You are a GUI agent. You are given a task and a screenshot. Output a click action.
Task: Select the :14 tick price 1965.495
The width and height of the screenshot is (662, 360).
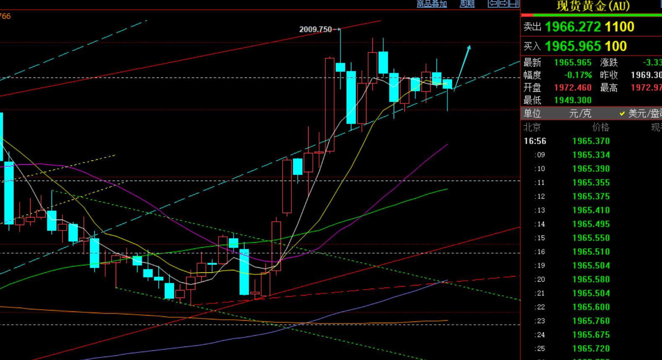(591, 224)
